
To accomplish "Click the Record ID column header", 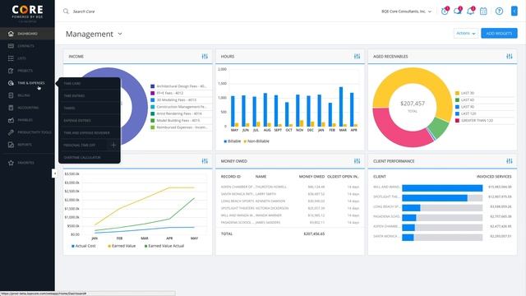I will click(231, 177).
